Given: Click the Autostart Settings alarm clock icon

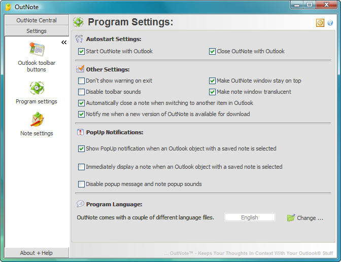Looking at the screenshot, I should point(79,39).
